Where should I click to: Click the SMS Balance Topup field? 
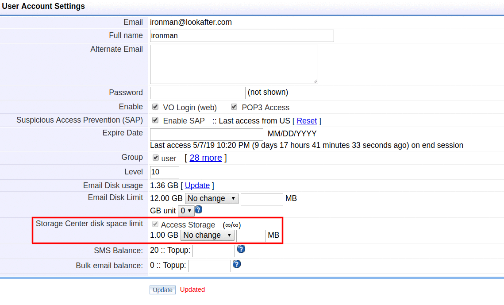click(214, 251)
